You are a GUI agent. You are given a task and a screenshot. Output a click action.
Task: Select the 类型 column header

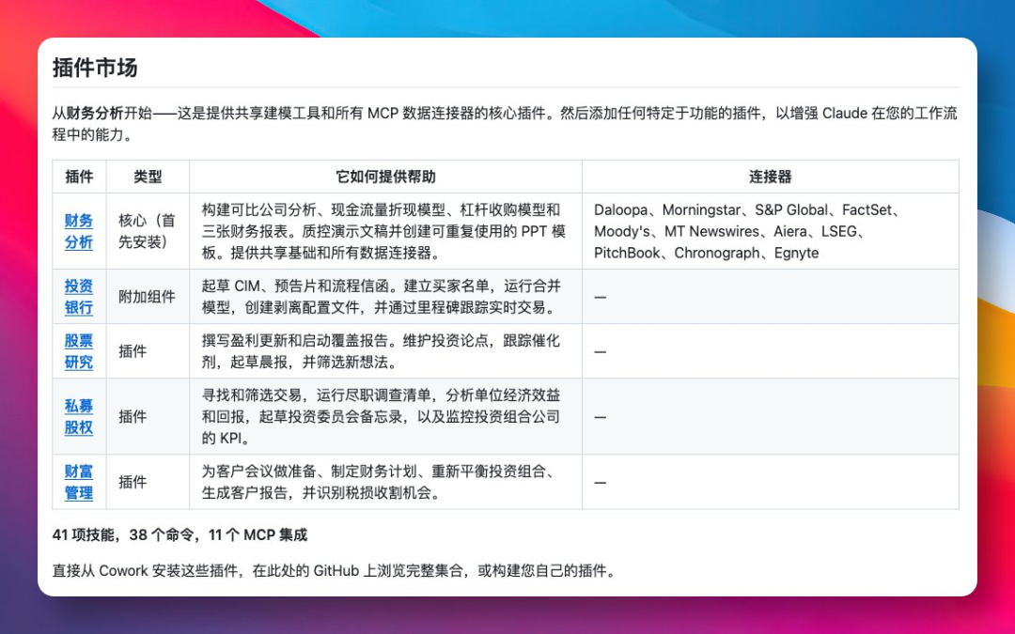coord(148,177)
